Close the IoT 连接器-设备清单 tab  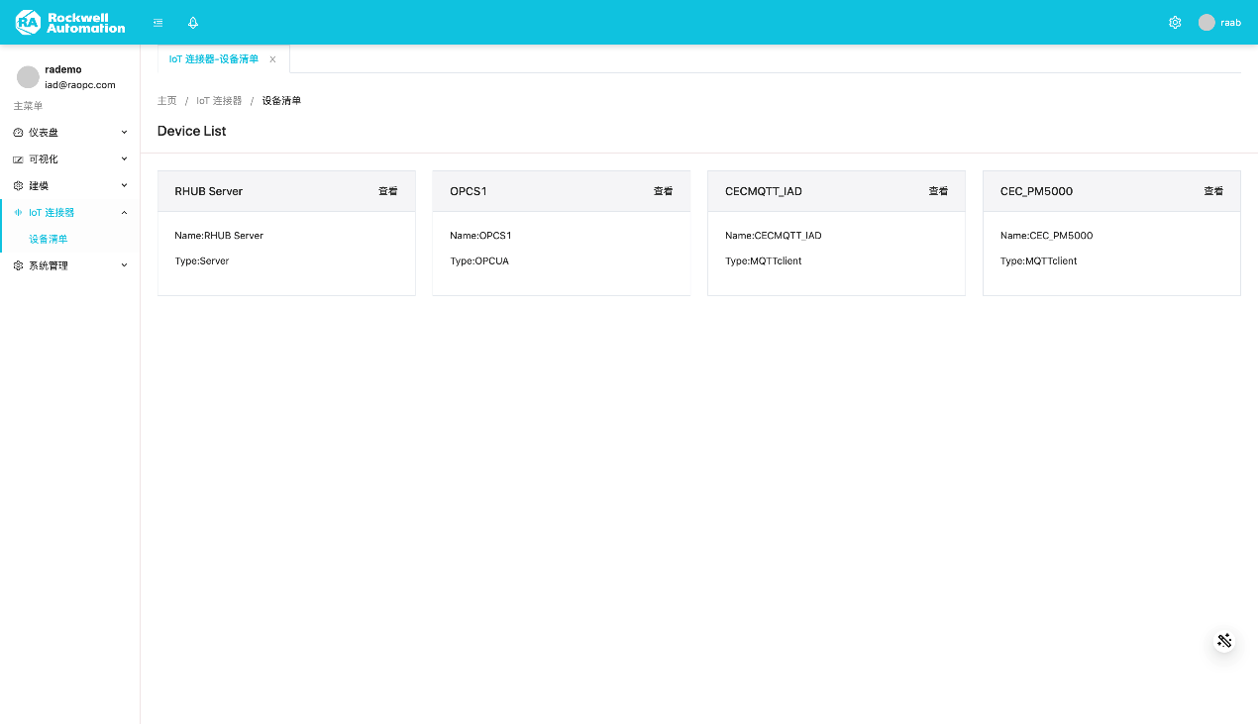272,59
